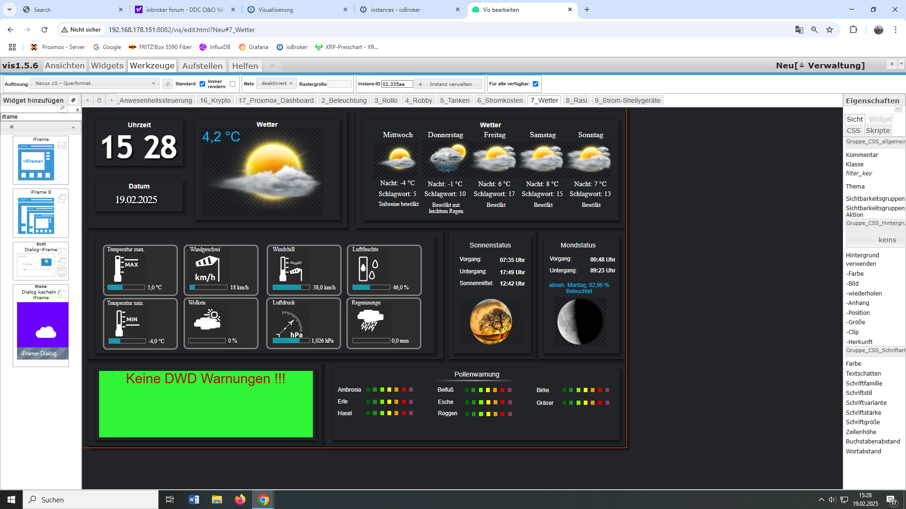Open the Widgets menu tab

coord(107,66)
